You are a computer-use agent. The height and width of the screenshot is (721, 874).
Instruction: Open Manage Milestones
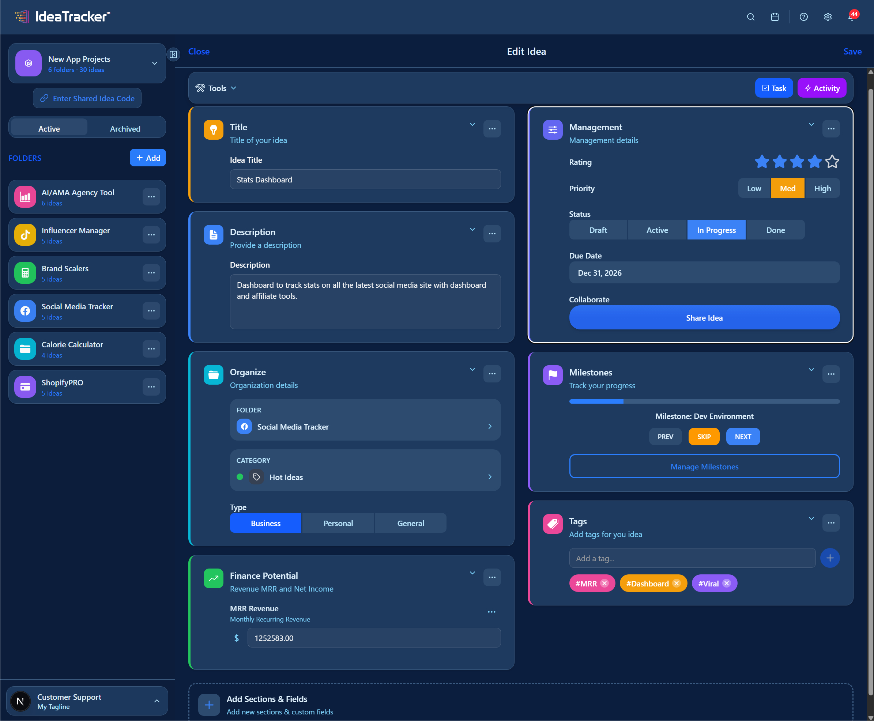point(704,467)
